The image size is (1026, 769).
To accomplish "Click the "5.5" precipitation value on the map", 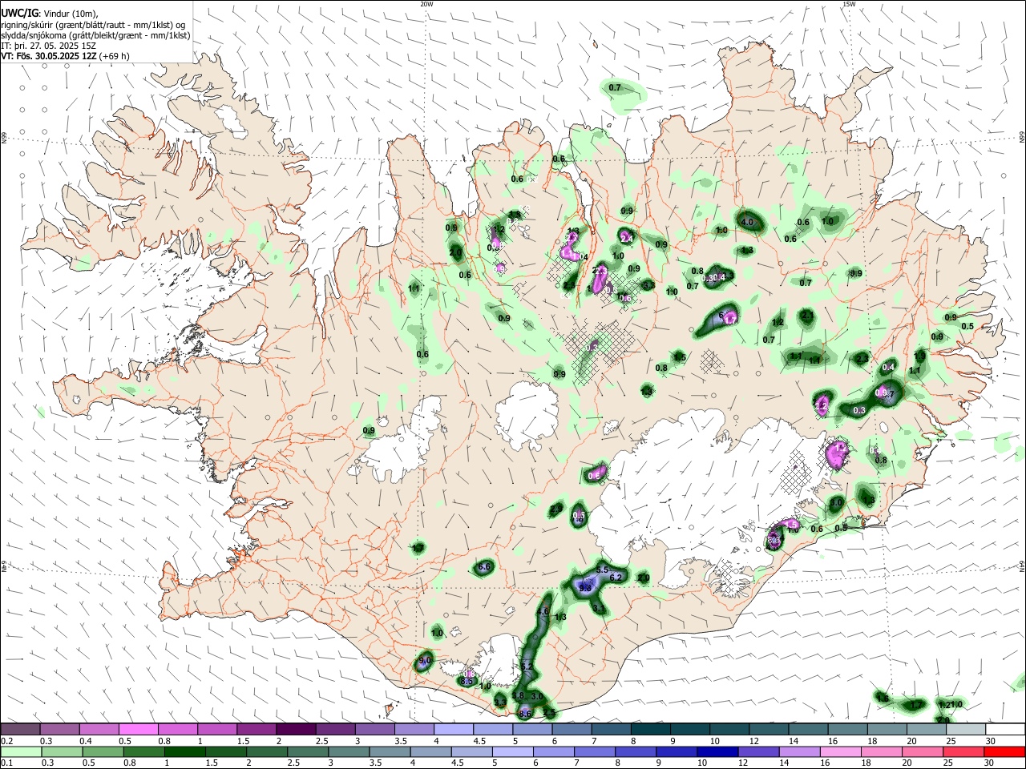I will tap(604, 570).
